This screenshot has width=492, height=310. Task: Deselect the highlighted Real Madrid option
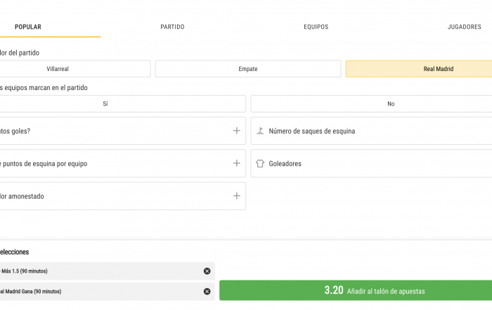(419, 69)
